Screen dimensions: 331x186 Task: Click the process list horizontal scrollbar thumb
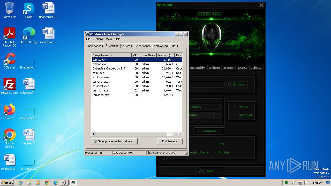pos(131,134)
